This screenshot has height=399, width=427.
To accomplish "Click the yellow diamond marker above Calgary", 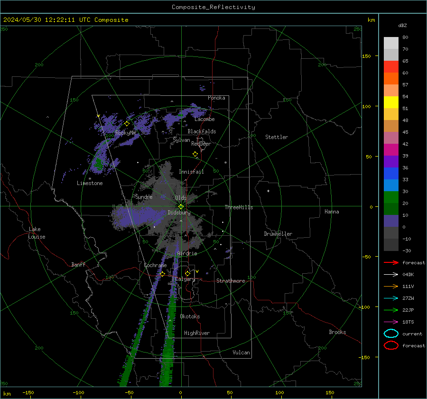I will click(x=187, y=273).
